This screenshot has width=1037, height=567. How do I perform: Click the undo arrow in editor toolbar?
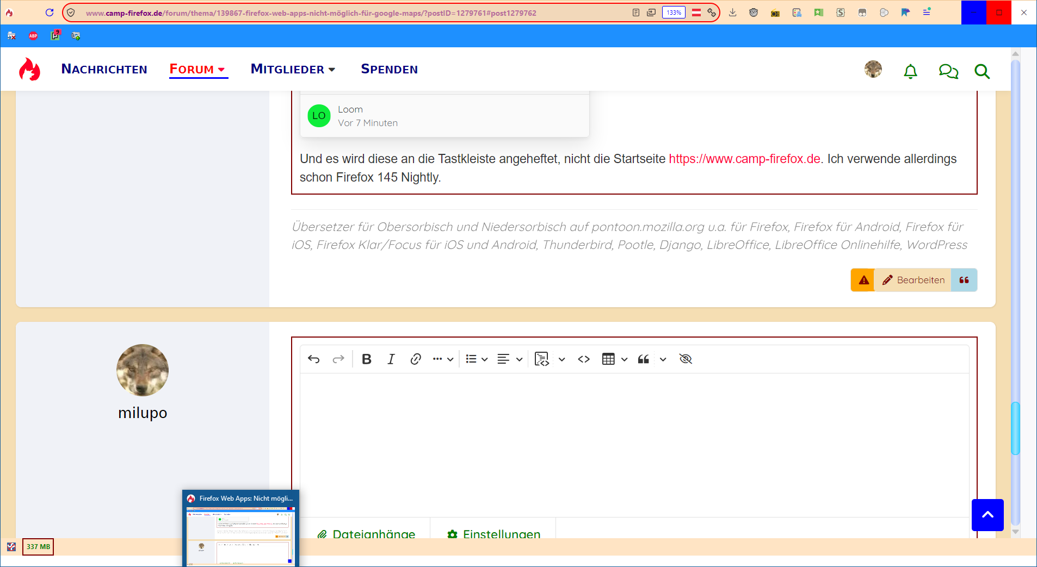(314, 359)
